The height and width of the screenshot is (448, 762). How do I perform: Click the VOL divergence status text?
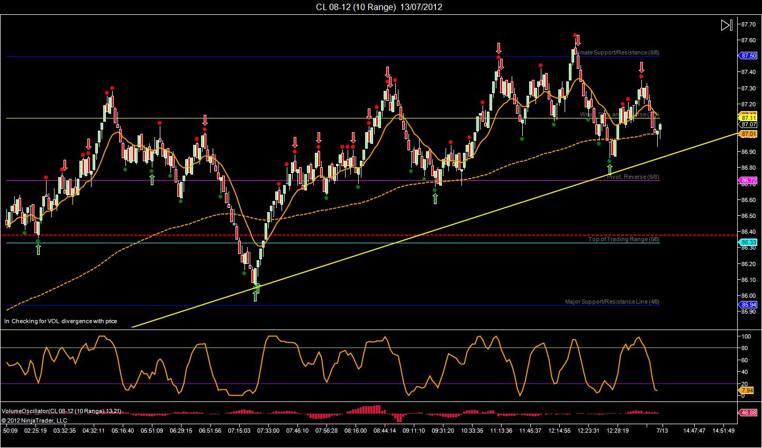coord(61,321)
